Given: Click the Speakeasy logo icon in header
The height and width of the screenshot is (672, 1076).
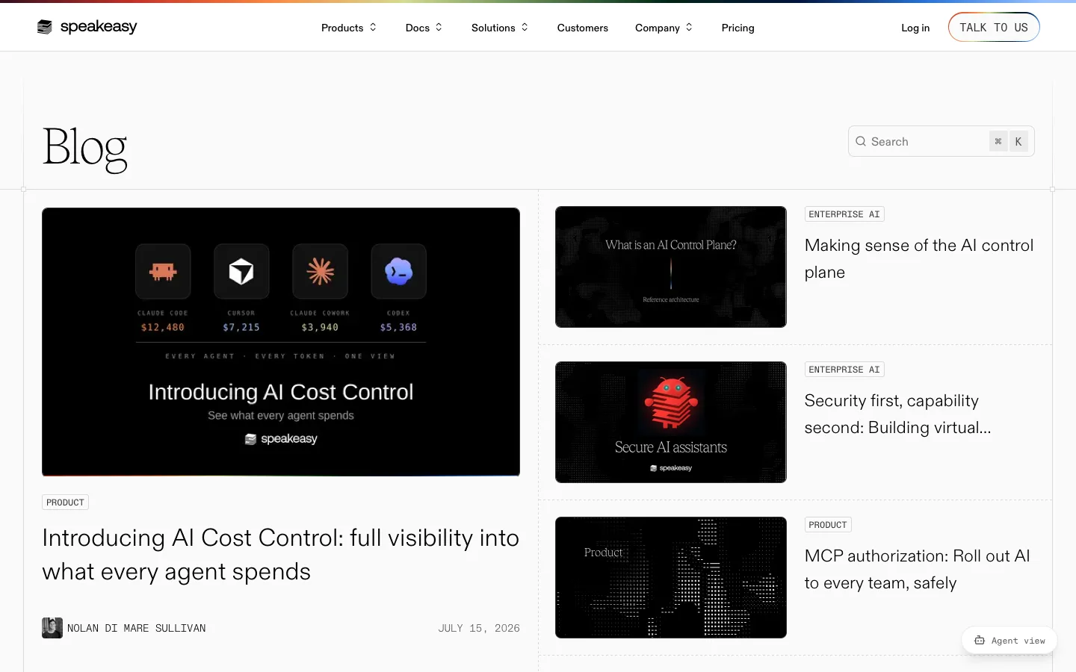Looking at the screenshot, I should point(45,27).
